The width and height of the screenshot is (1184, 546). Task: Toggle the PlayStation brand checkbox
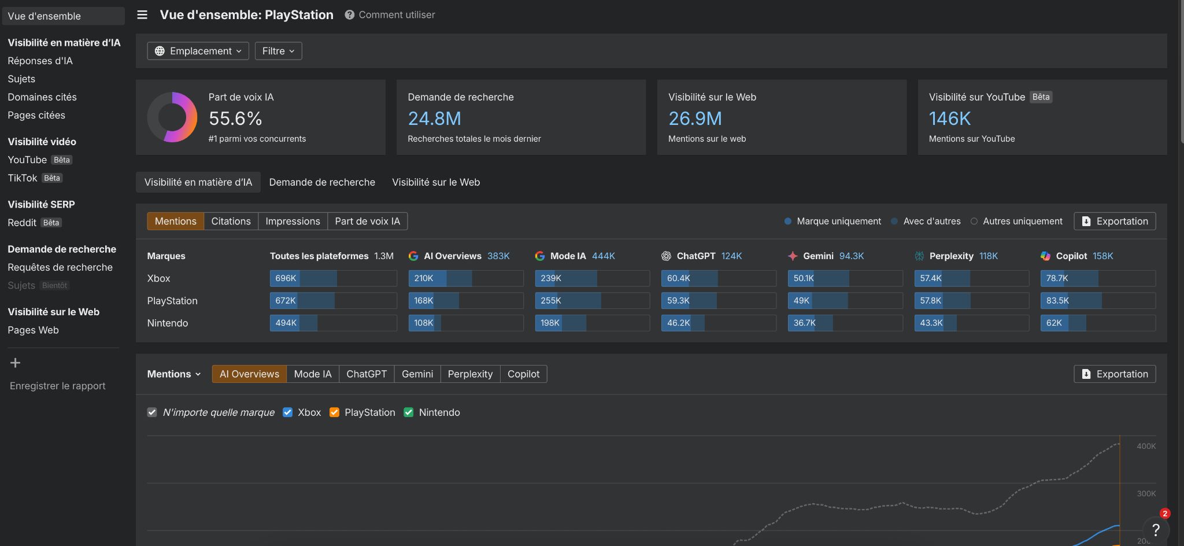334,412
